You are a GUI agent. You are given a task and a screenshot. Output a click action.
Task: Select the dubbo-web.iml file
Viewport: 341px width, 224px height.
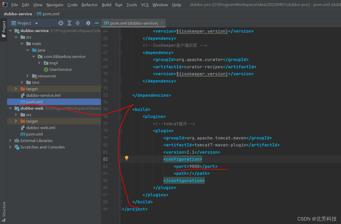point(41,128)
